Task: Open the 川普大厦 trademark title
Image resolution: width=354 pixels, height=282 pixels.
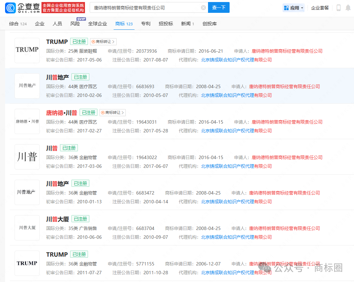Action: pyautogui.click(x=57, y=220)
